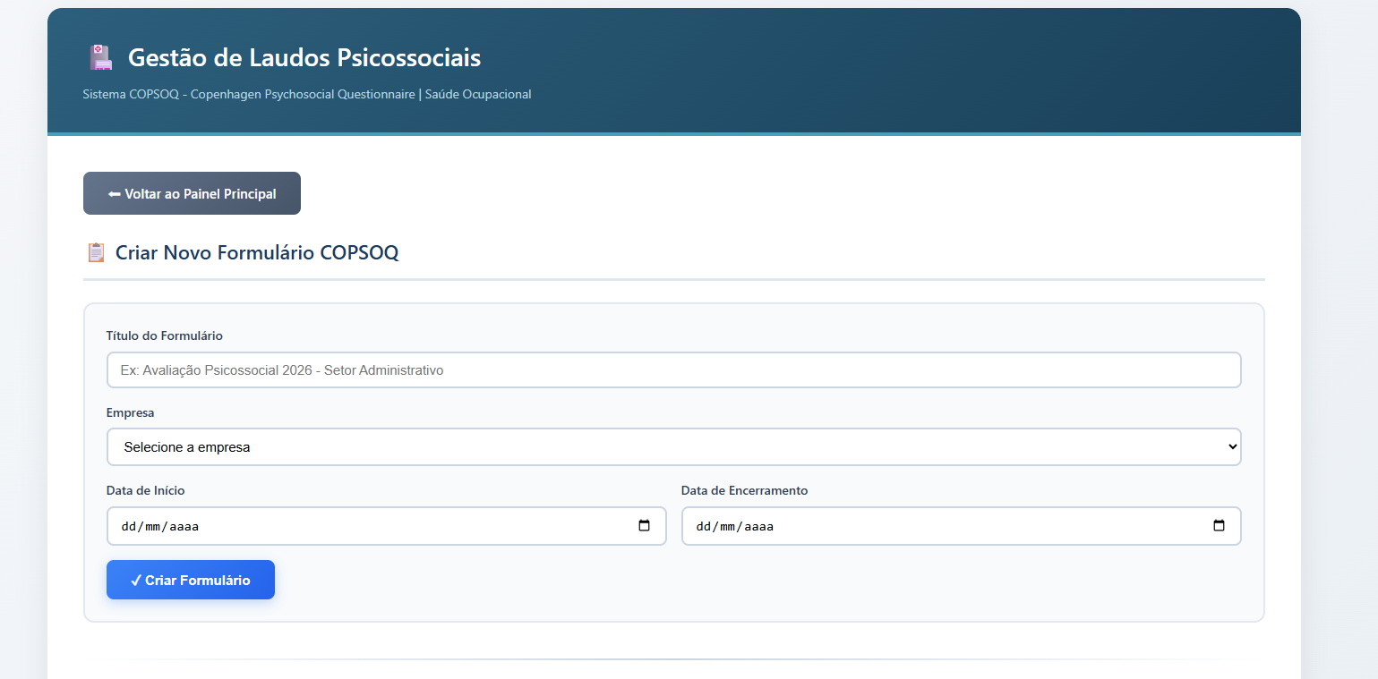Expand the Empresa dropdown chevron arrow
Screen dimensions: 1378x679
click(x=1232, y=446)
